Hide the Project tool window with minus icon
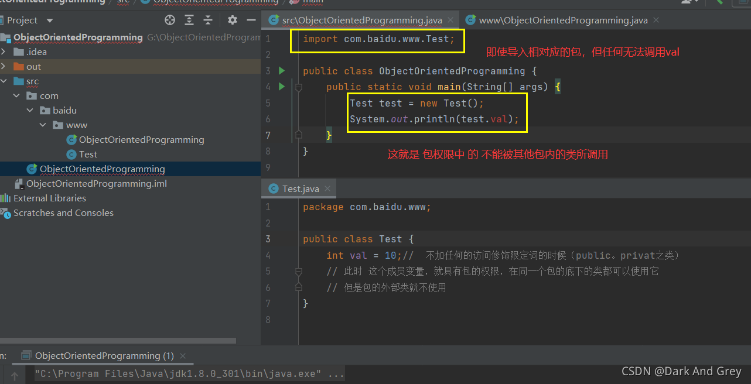The width and height of the screenshot is (751, 384). tap(251, 20)
